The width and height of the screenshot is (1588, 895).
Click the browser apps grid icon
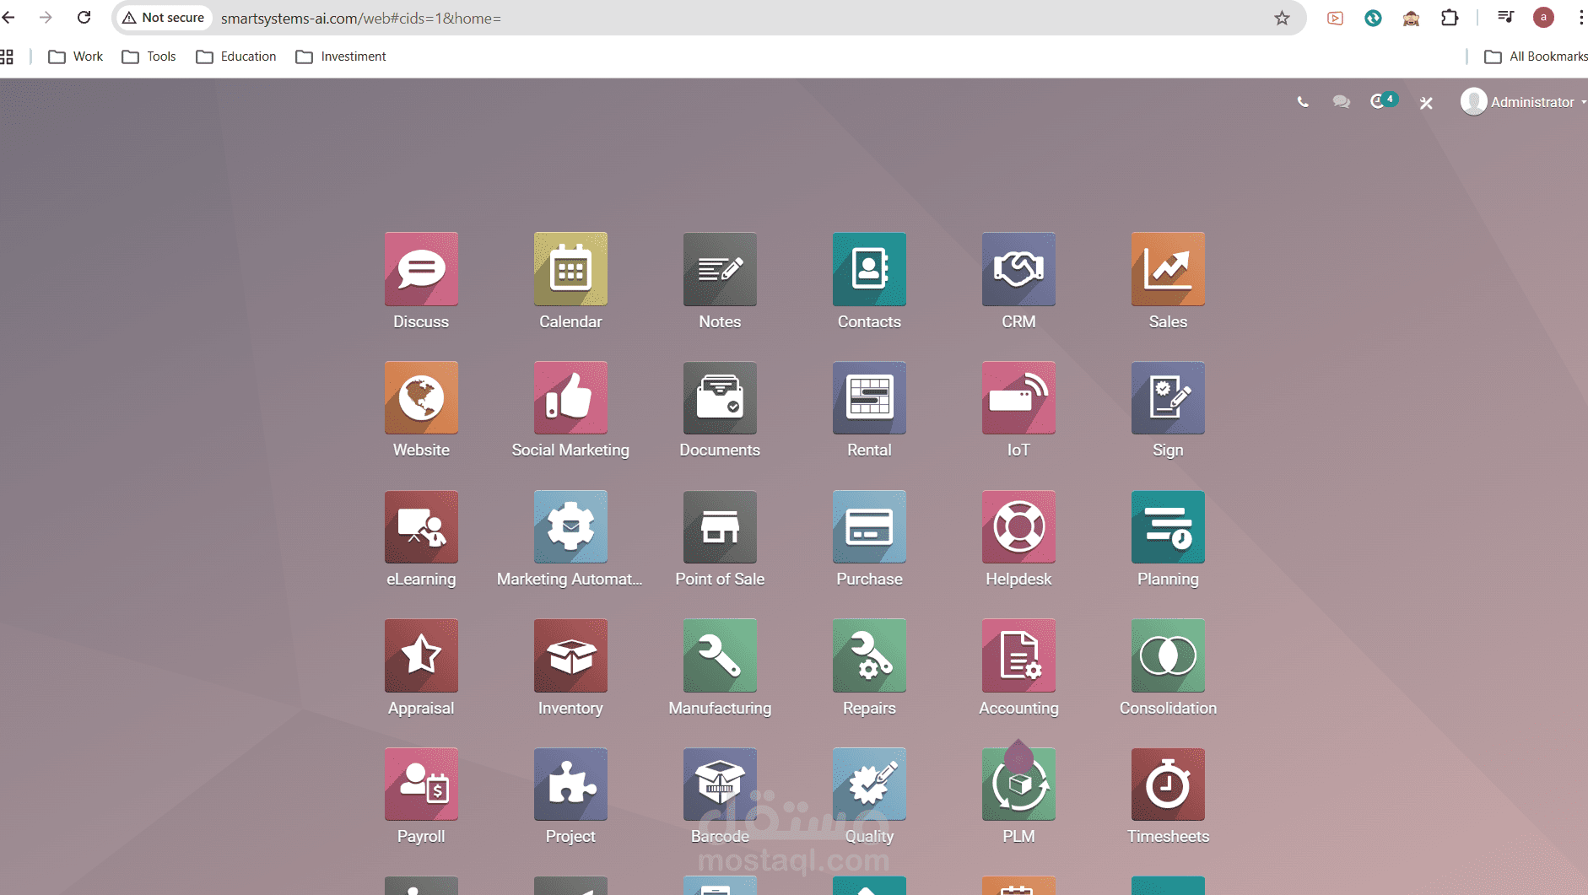(7, 57)
